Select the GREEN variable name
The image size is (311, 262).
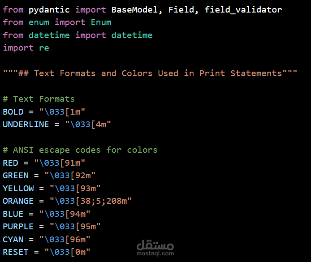click(15, 176)
